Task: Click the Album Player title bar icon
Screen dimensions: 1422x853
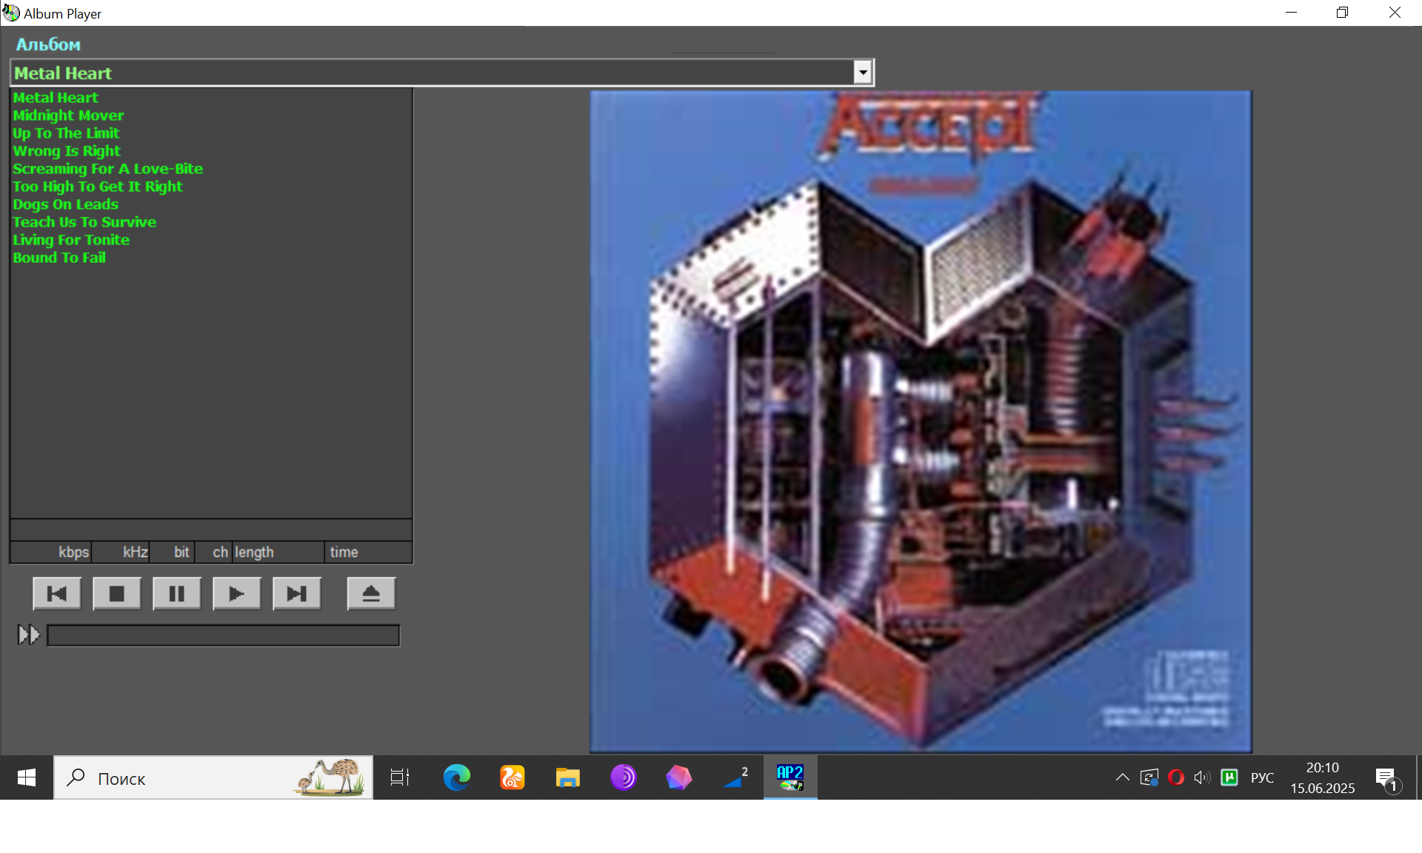Action: pos(10,13)
